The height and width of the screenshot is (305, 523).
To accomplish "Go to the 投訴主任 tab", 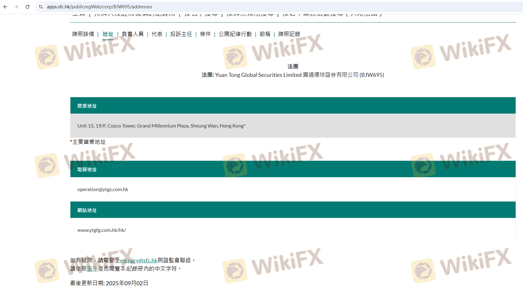I will click(x=181, y=34).
